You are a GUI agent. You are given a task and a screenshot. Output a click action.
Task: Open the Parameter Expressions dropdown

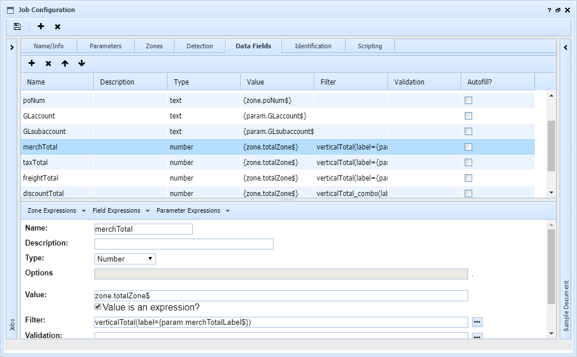click(192, 210)
